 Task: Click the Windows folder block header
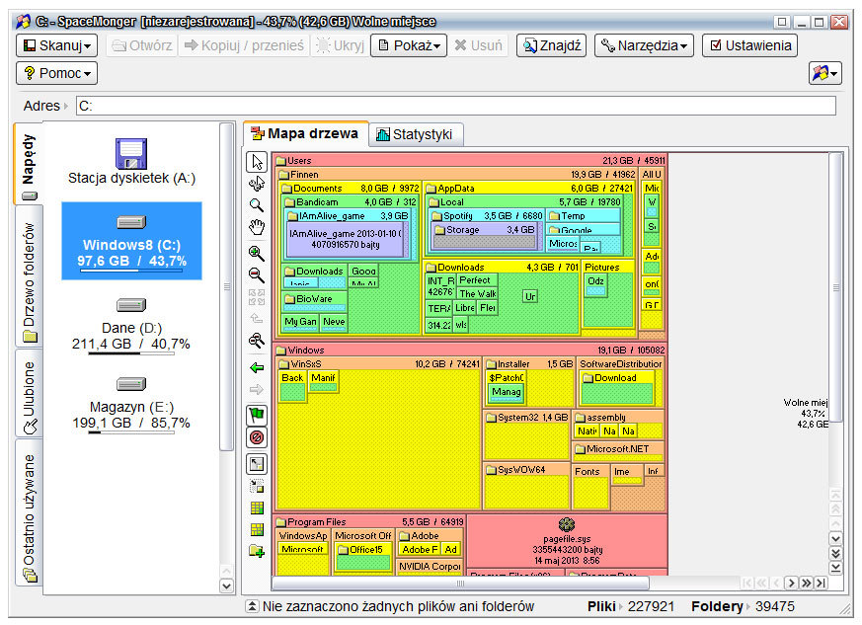pyautogui.click(x=470, y=351)
